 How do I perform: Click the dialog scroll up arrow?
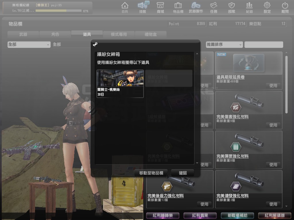tap(197, 54)
